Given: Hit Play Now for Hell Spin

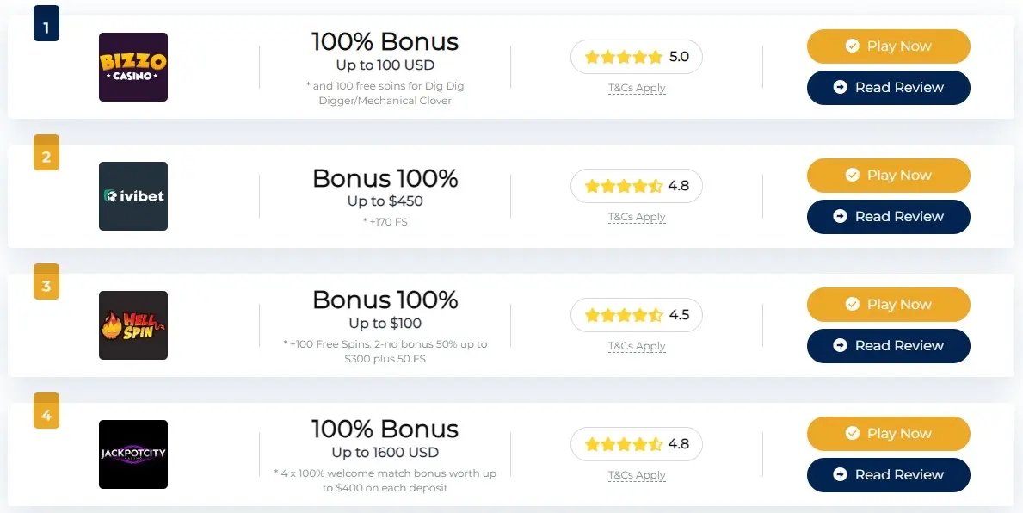Looking at the screenshot, I should click(x=888, y=305).
